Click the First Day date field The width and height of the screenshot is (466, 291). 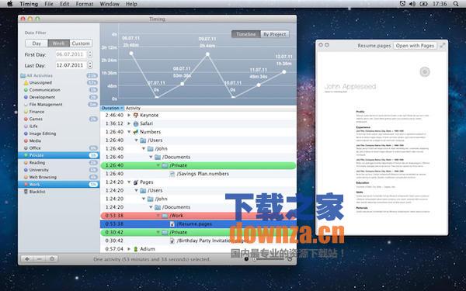point(71,54)
